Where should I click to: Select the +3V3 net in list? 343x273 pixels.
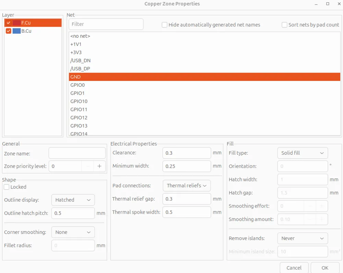[76, 52]
